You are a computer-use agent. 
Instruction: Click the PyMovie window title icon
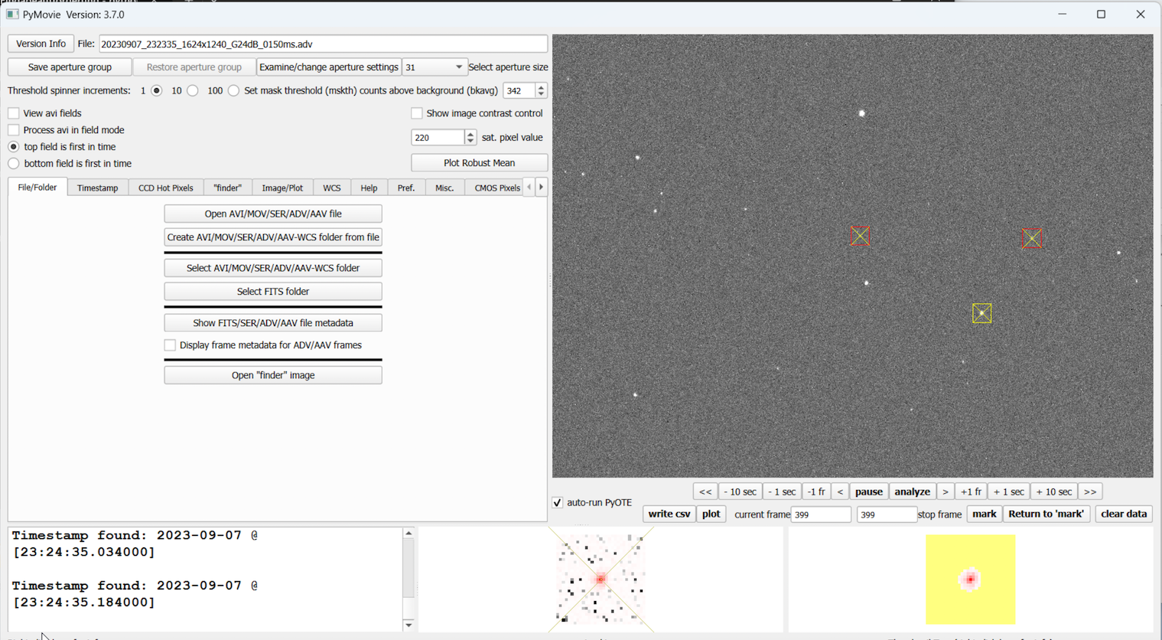tap(12, 15)
